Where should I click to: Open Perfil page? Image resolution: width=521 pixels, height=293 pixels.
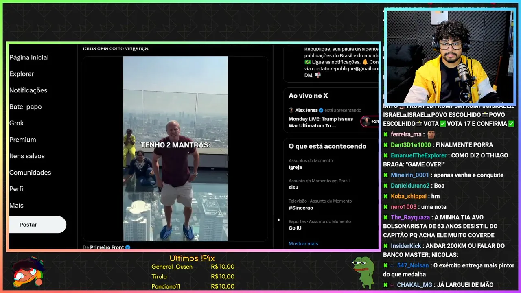(17, 189)
